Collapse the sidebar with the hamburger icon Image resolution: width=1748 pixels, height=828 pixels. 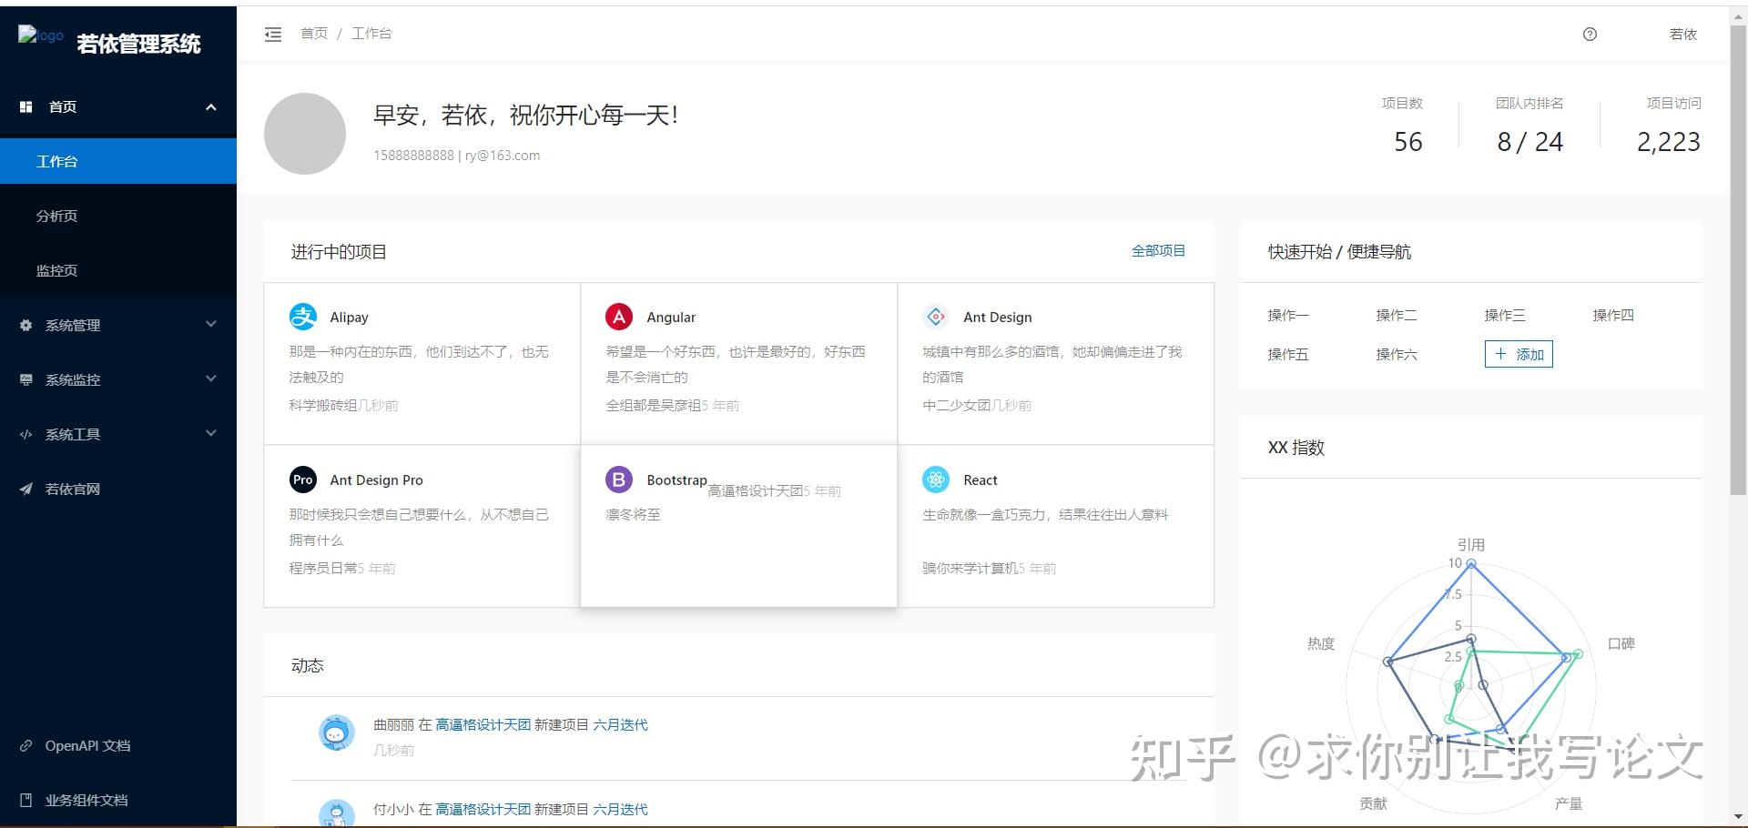click(272, 34)
